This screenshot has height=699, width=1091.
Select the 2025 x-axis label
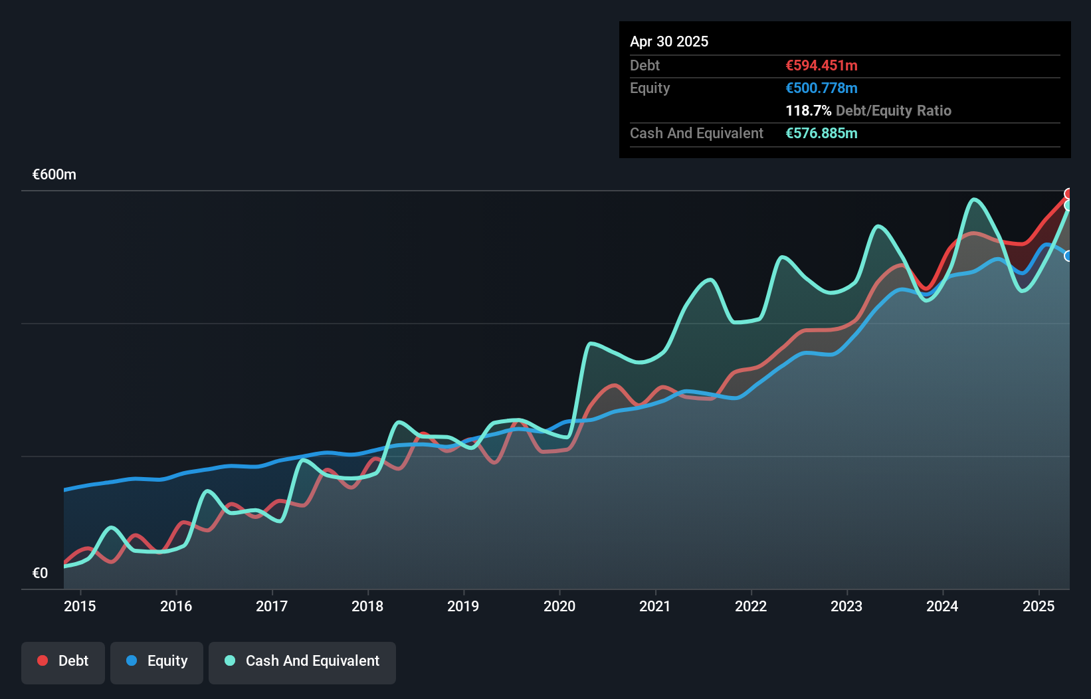pos(1039,606)
